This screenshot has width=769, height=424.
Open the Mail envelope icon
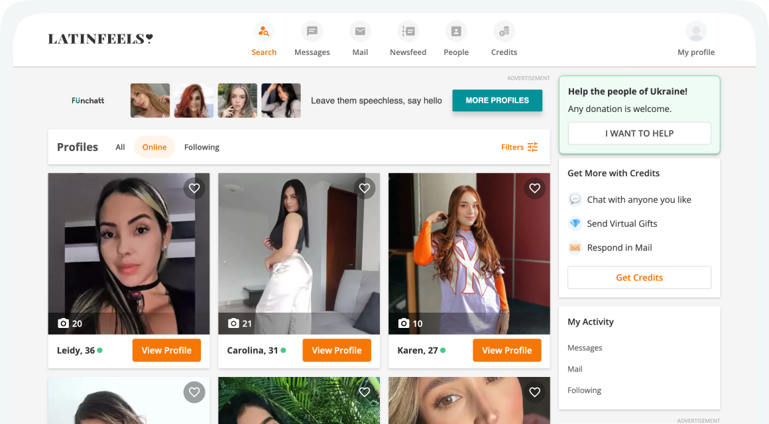[x=360, y=31]
